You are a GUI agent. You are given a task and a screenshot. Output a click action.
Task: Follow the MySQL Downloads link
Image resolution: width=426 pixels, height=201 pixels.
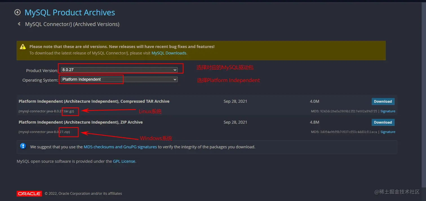169,53
